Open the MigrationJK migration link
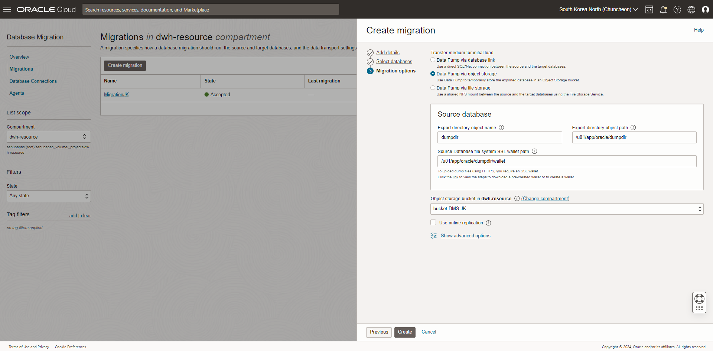The width and height of the screenshot is (713, 351). click(x=116, y=95)
